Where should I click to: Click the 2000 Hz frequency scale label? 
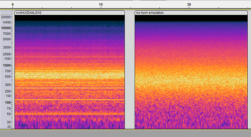[7, 54]
